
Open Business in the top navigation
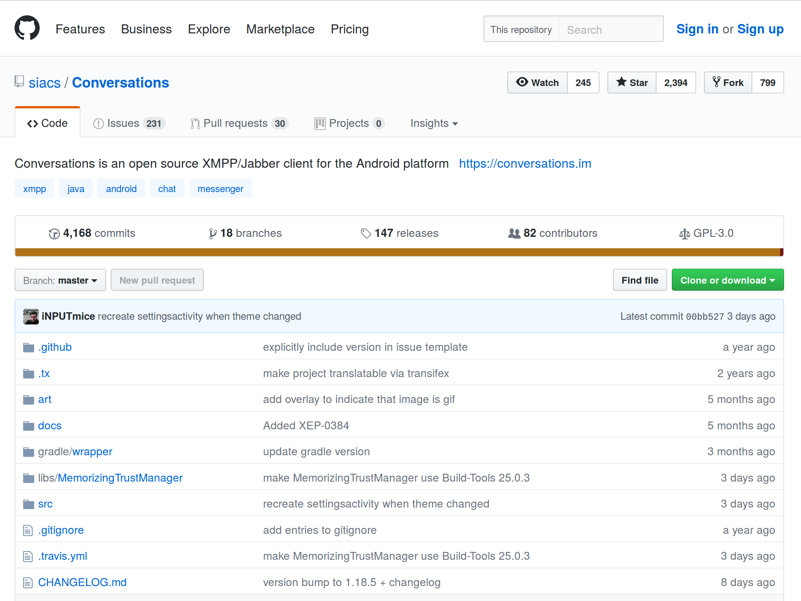point(146,29)
